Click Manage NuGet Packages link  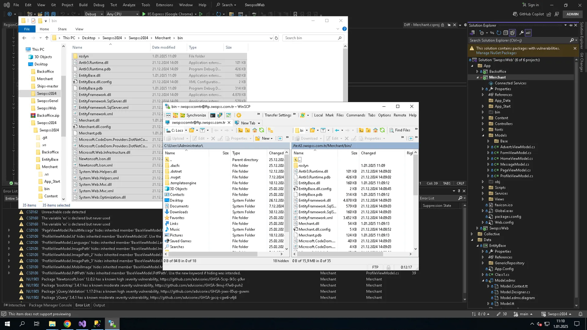[x=496, y=53]
